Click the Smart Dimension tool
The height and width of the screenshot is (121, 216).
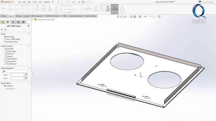pyautogui.click(x=10, y=8)
